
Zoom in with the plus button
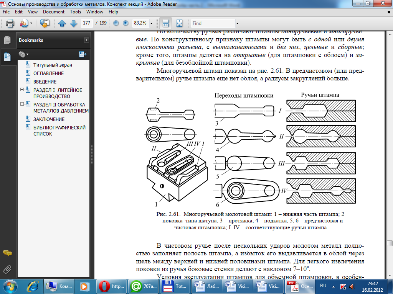(125, 23)
